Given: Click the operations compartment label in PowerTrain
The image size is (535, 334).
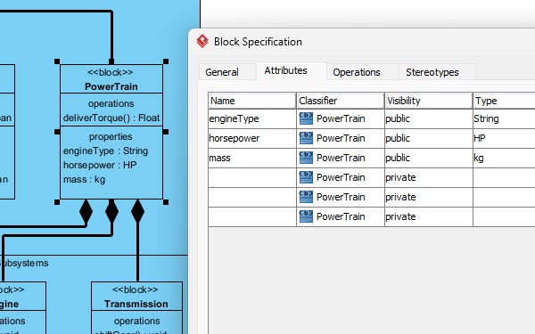Looking at the screenshot, I should tap(111, 103).
